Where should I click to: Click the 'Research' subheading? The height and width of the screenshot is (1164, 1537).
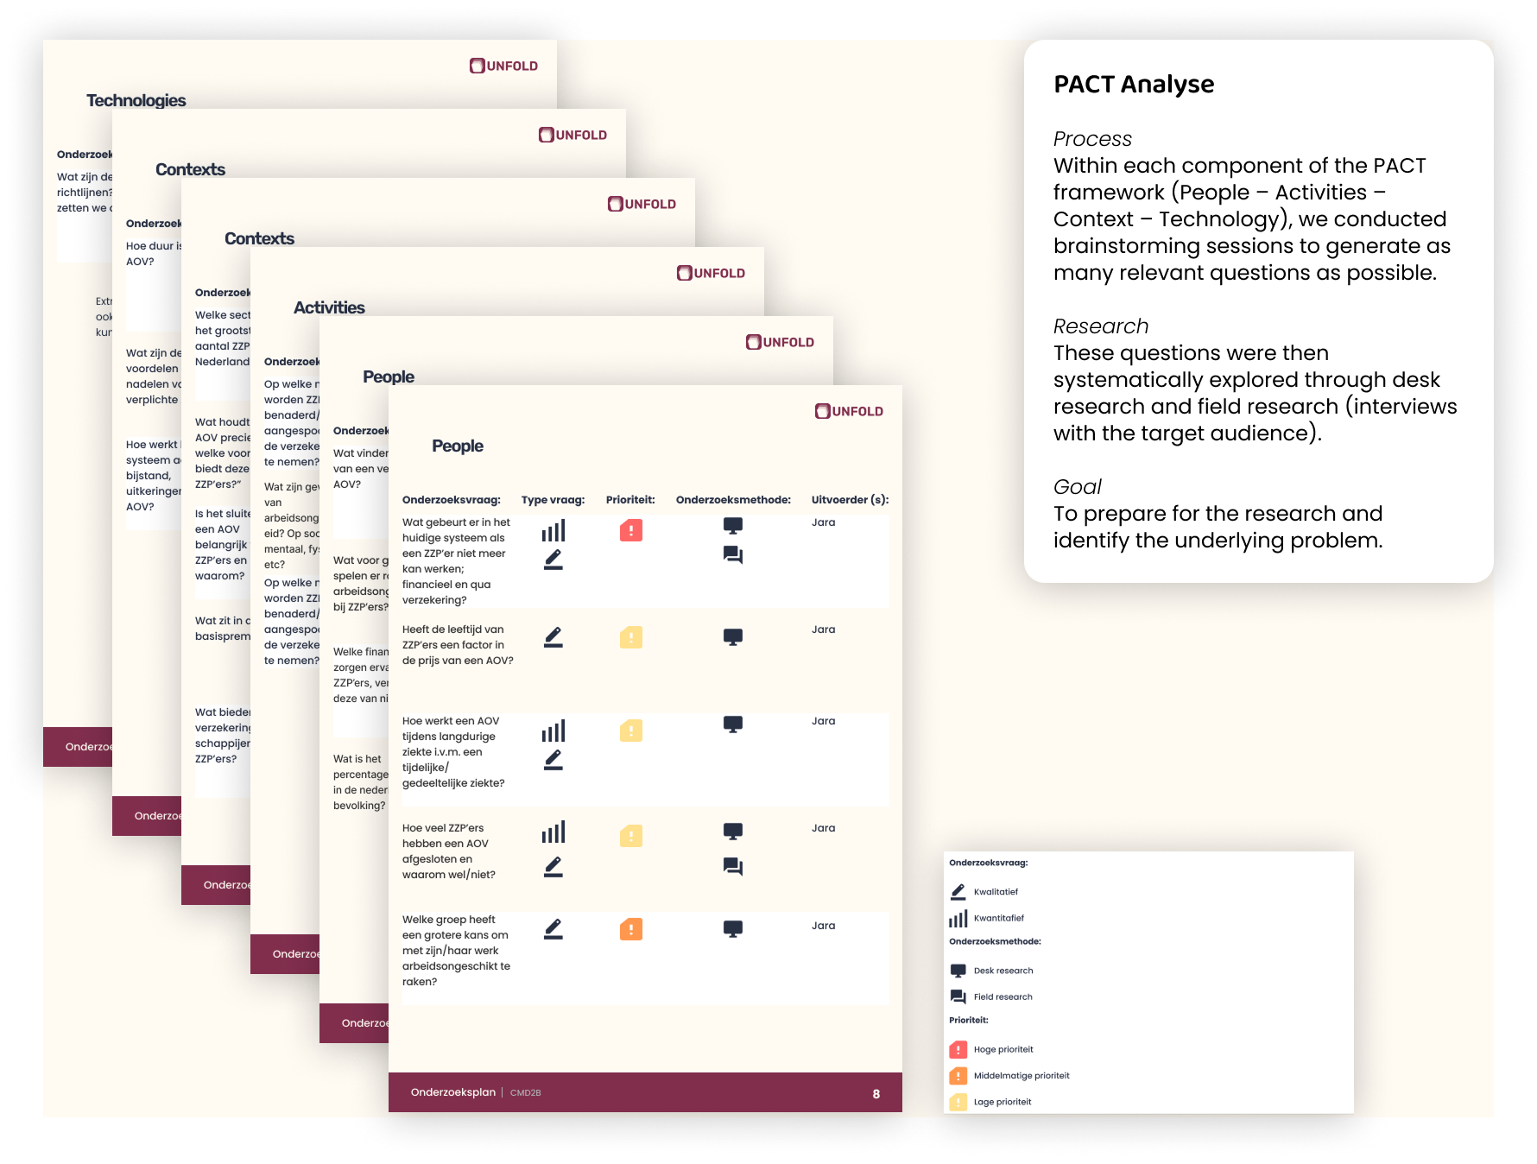(x=1101, y=326)
